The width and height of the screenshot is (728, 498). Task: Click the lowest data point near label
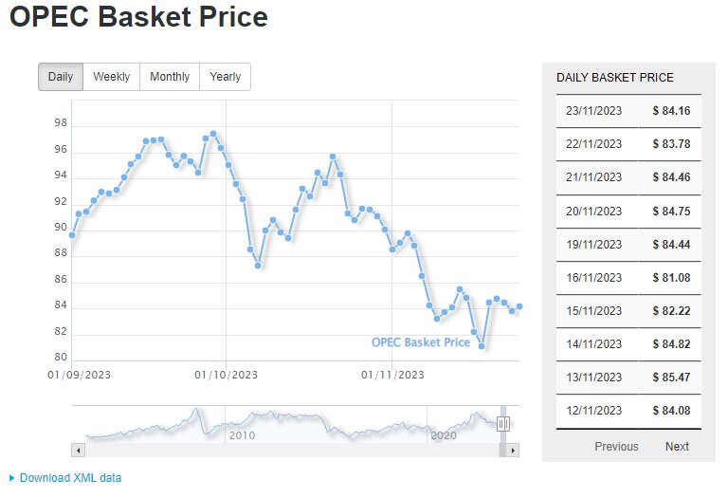482,346
